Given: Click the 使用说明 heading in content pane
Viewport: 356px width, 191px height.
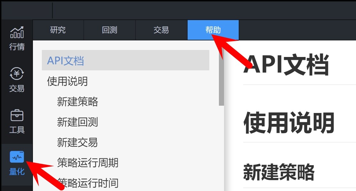Looking at the screenshot, I should (x=289, y=123).
